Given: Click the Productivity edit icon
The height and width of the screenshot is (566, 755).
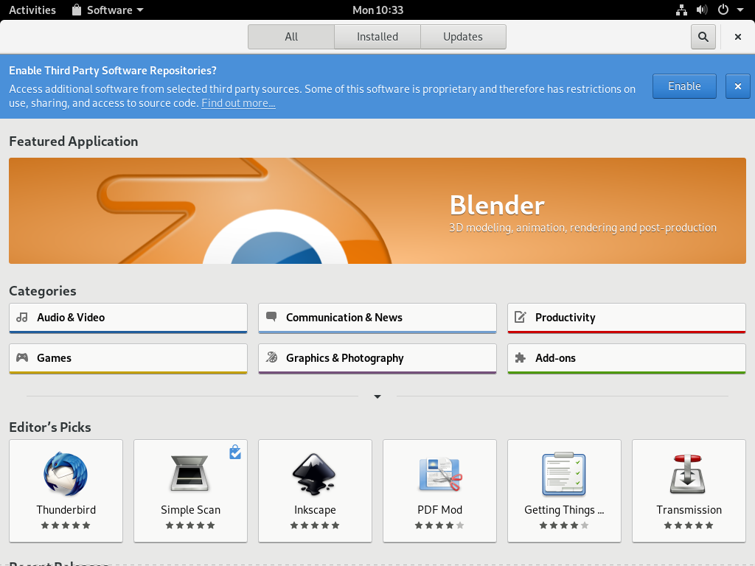Looking at the screenshot, I should coord(520,317).
